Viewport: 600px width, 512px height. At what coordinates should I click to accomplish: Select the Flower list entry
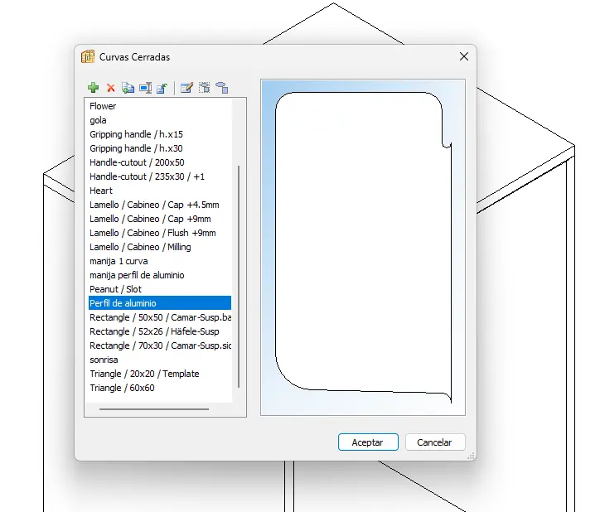104,106
